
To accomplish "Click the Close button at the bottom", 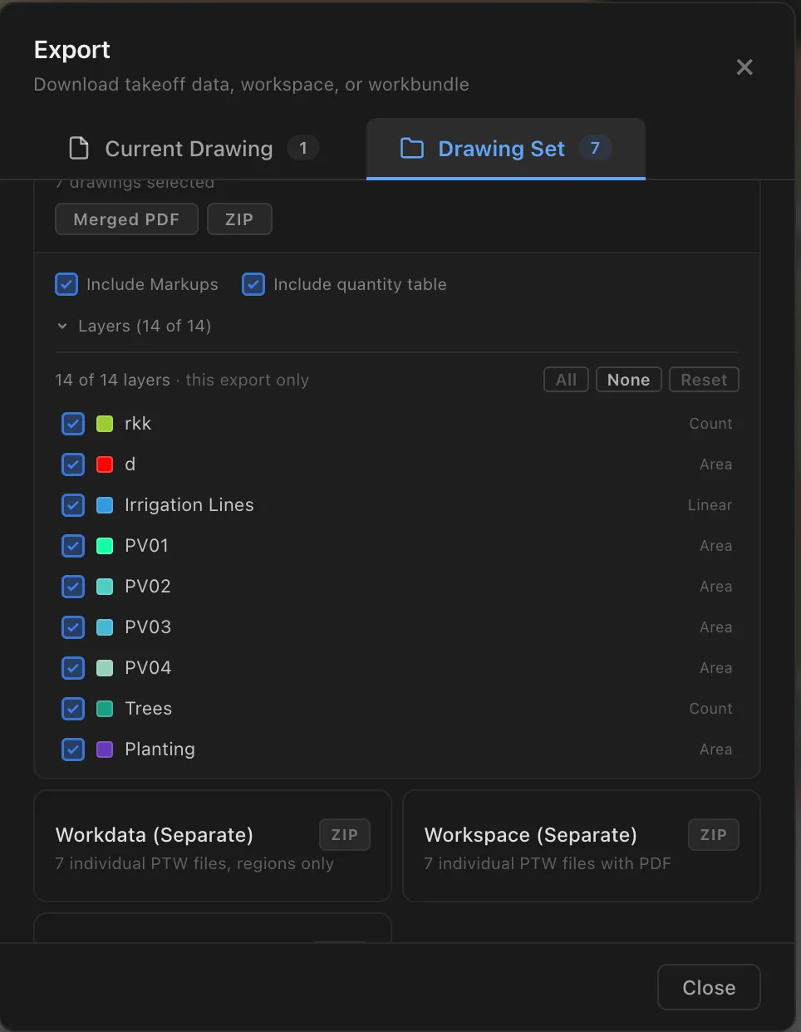I will tap(709, 987).
